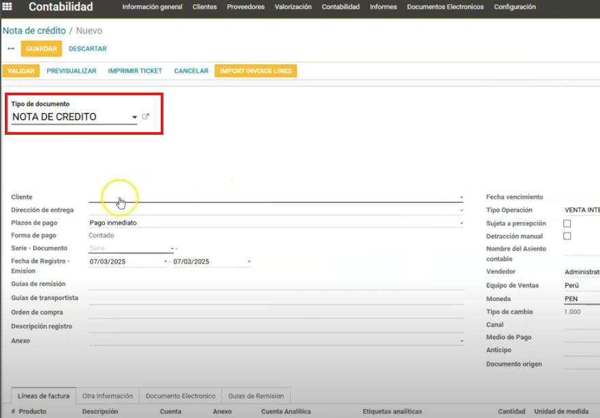Click the Guardar button
This screenshot has height=418, width=600.
click(42, 49)
